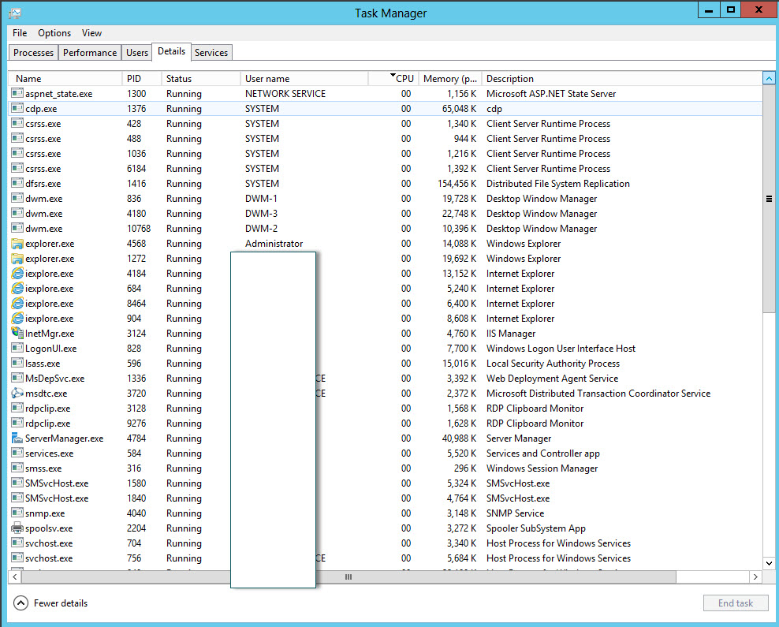Switch to the Performance tab
This screenshot has height=627, width=779.
pos(89,52)
